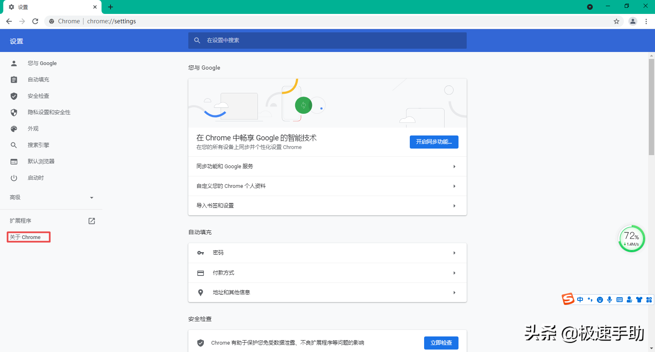Click Sogou microphone voice input icon

(610, 300)
